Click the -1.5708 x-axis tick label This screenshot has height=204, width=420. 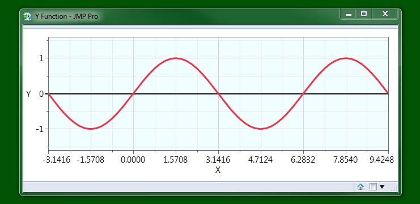(90, 160)
